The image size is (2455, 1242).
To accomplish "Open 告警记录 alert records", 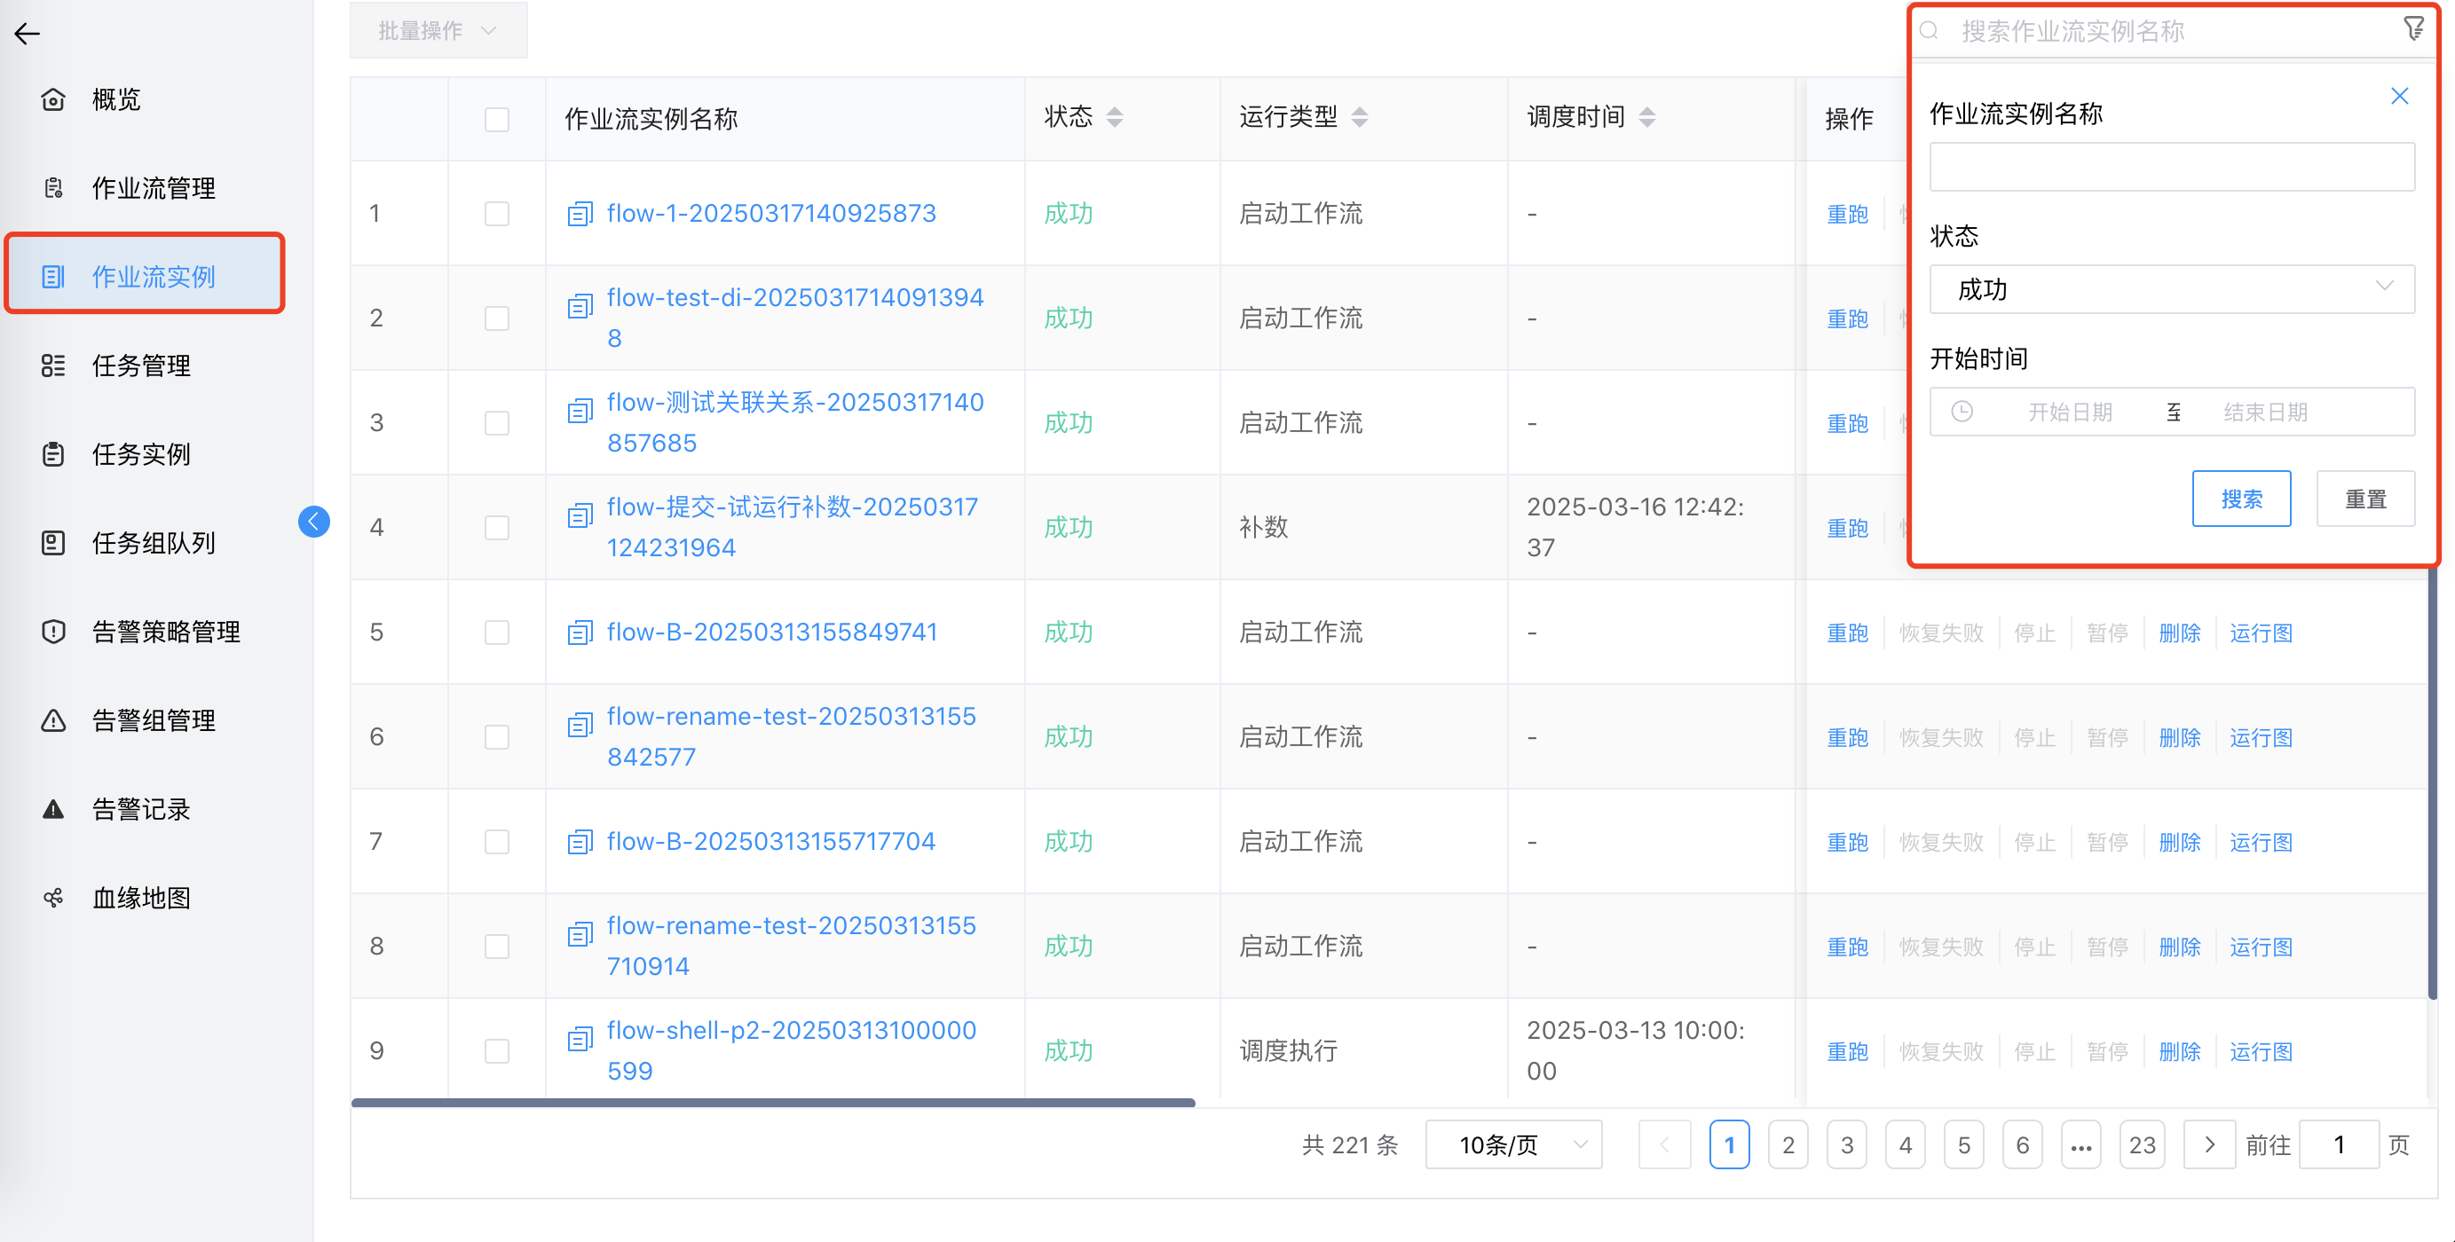I will (139, 809).
